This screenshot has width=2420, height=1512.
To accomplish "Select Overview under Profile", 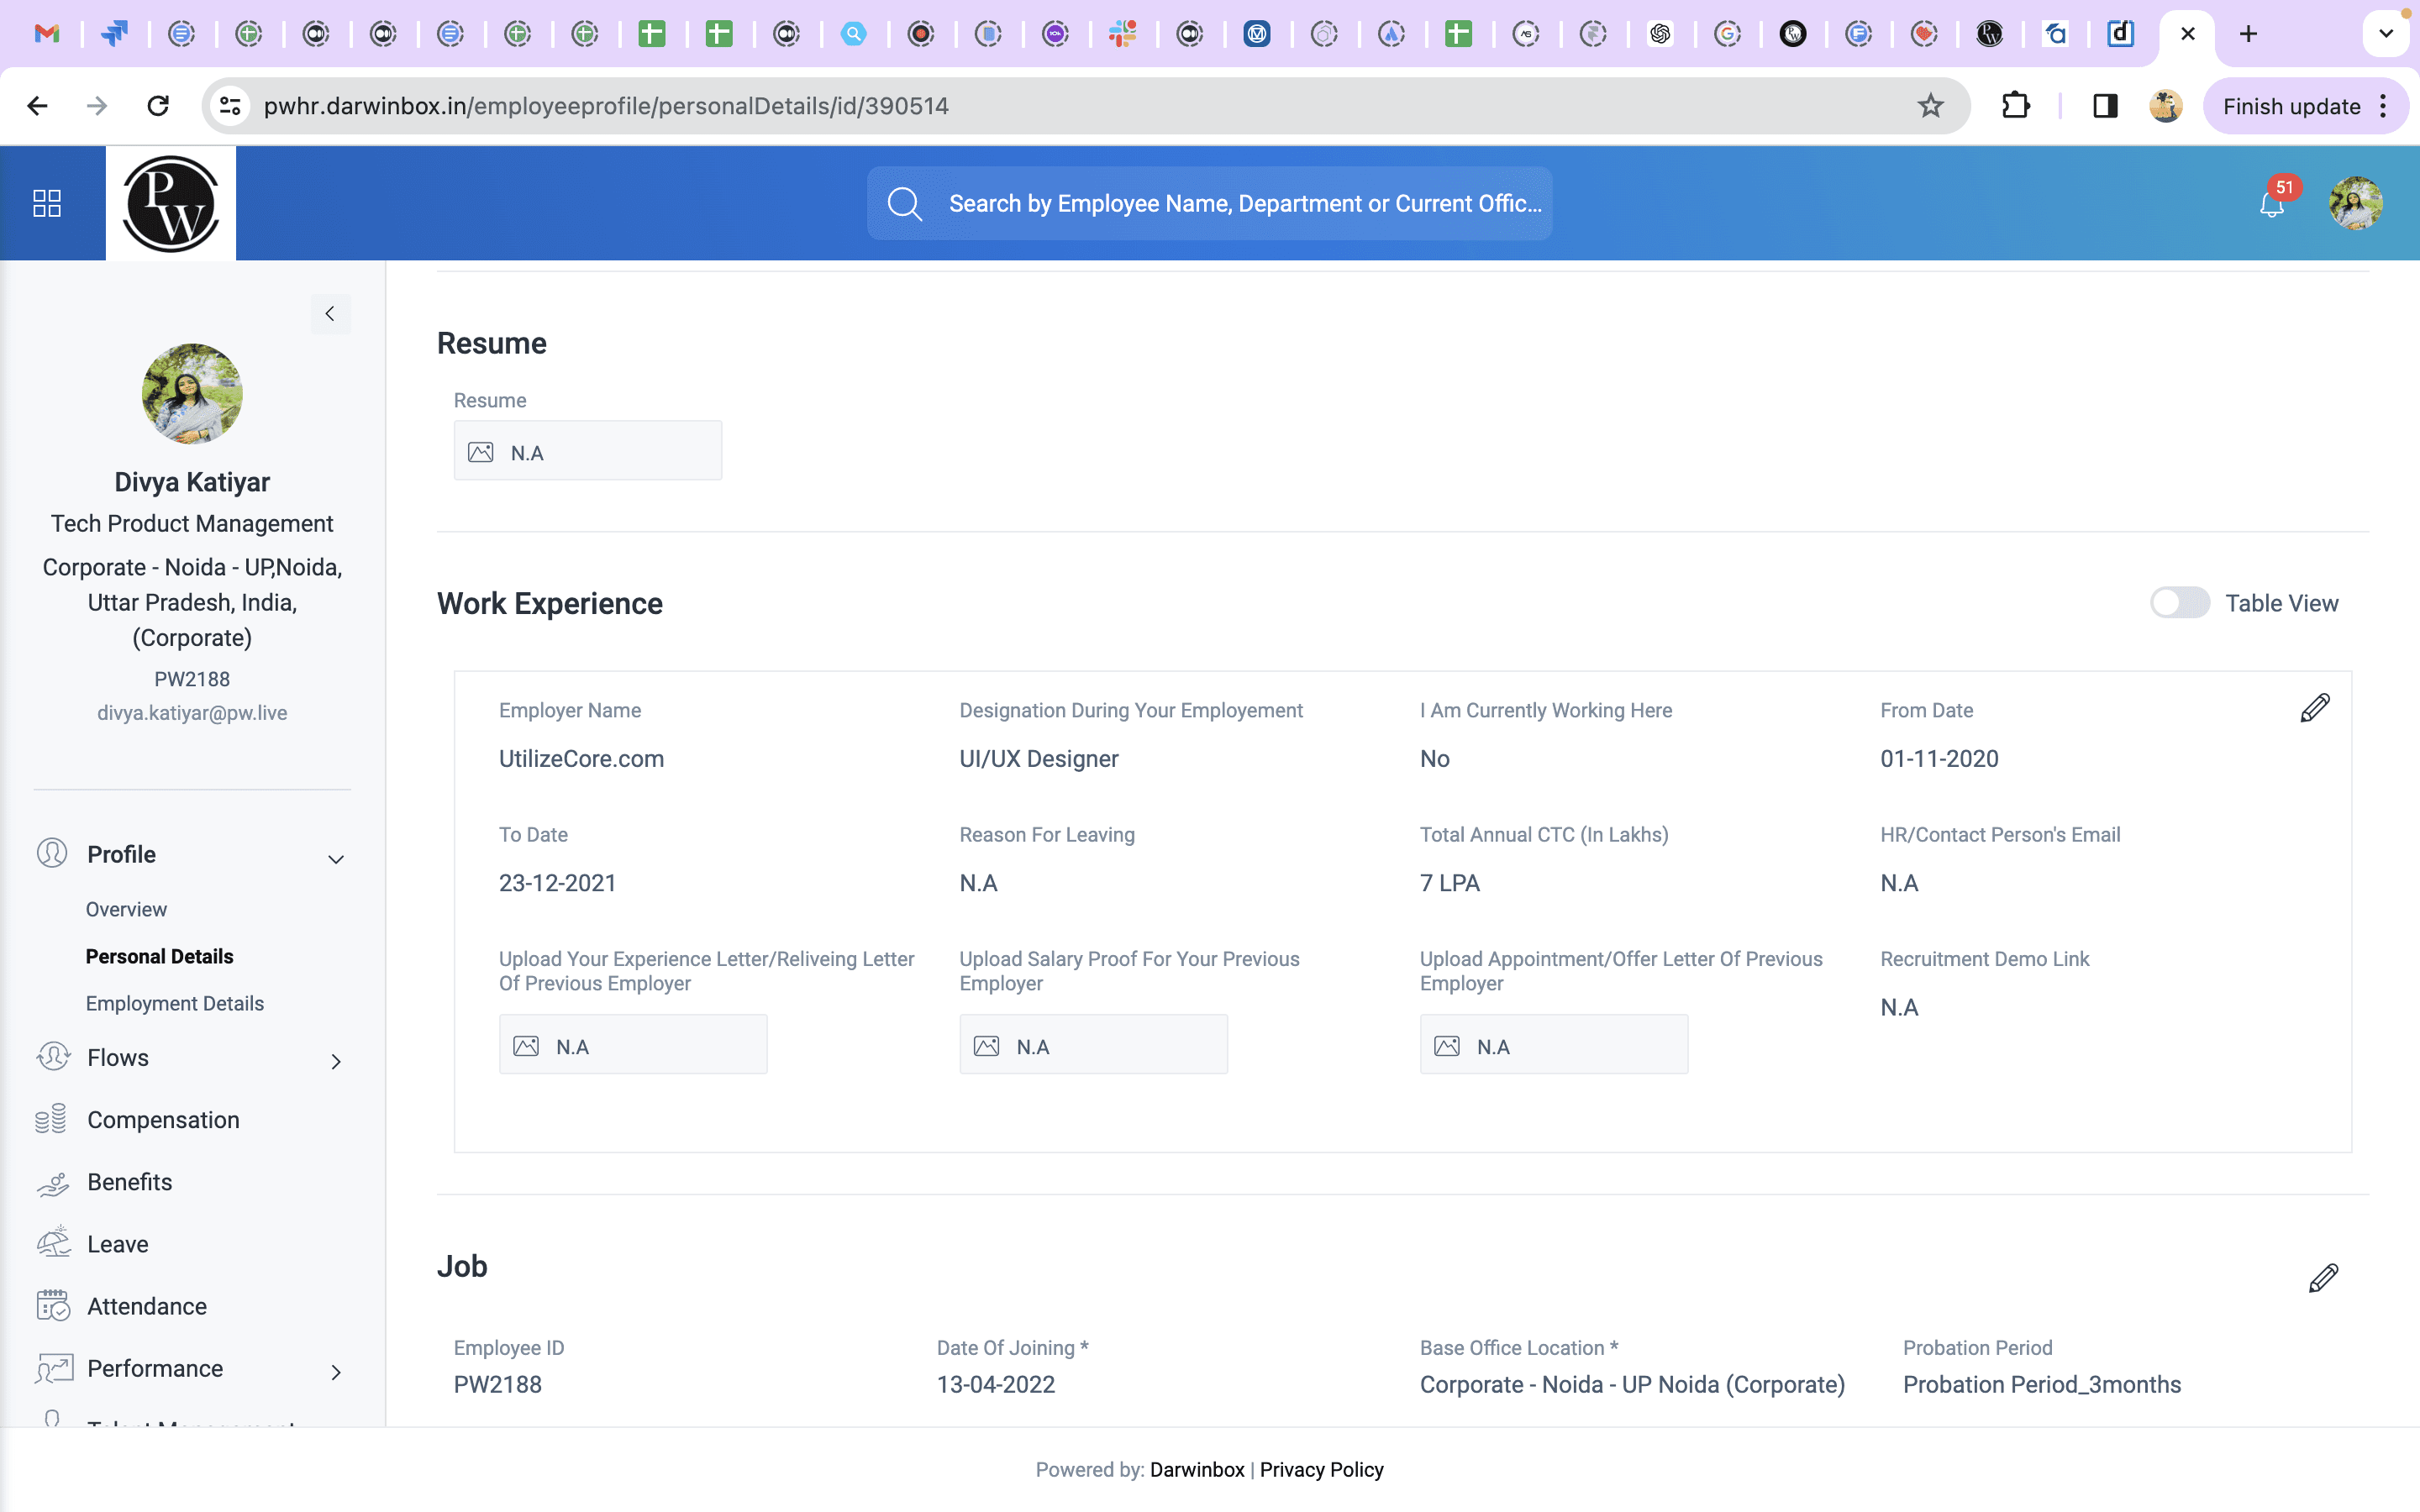I will [126, 909].
